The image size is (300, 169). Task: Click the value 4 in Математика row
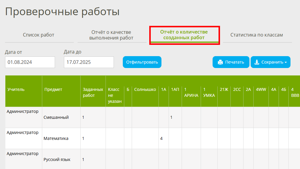161,138
